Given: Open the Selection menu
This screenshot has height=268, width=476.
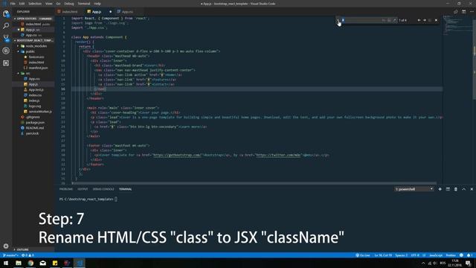Looking at the screenshot, I should coord(35,4).
